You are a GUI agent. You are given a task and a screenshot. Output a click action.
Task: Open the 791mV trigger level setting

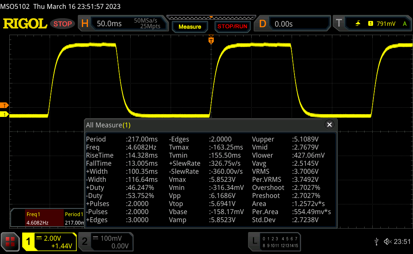pos(386,24)
